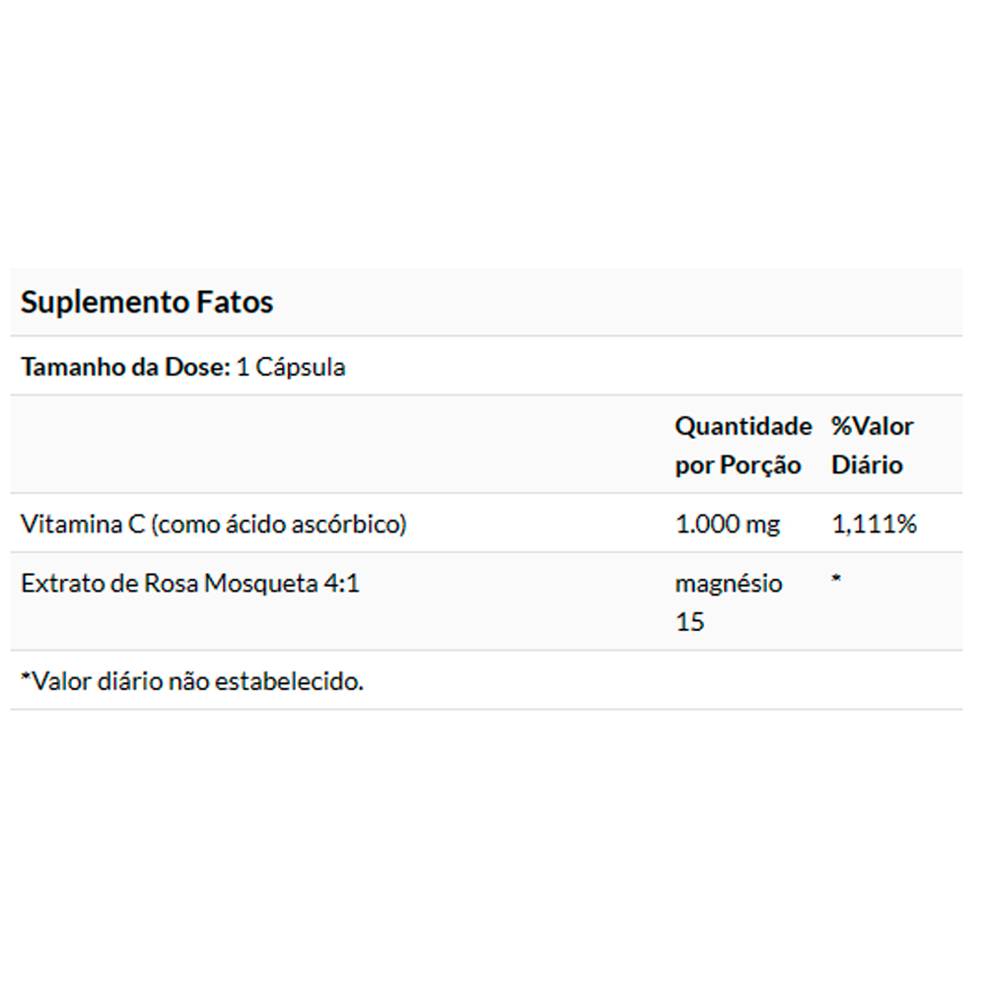Image resolution: width=986 pixels, height=986 pixels.
Task: Click the word Quantidade in header
Action: coord(743,426)
